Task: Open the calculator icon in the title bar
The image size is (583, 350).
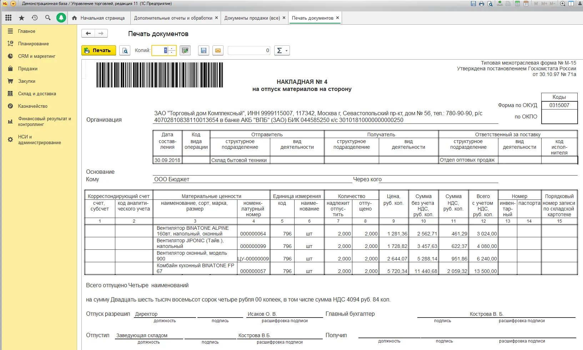Action: (x=517, y=4)
